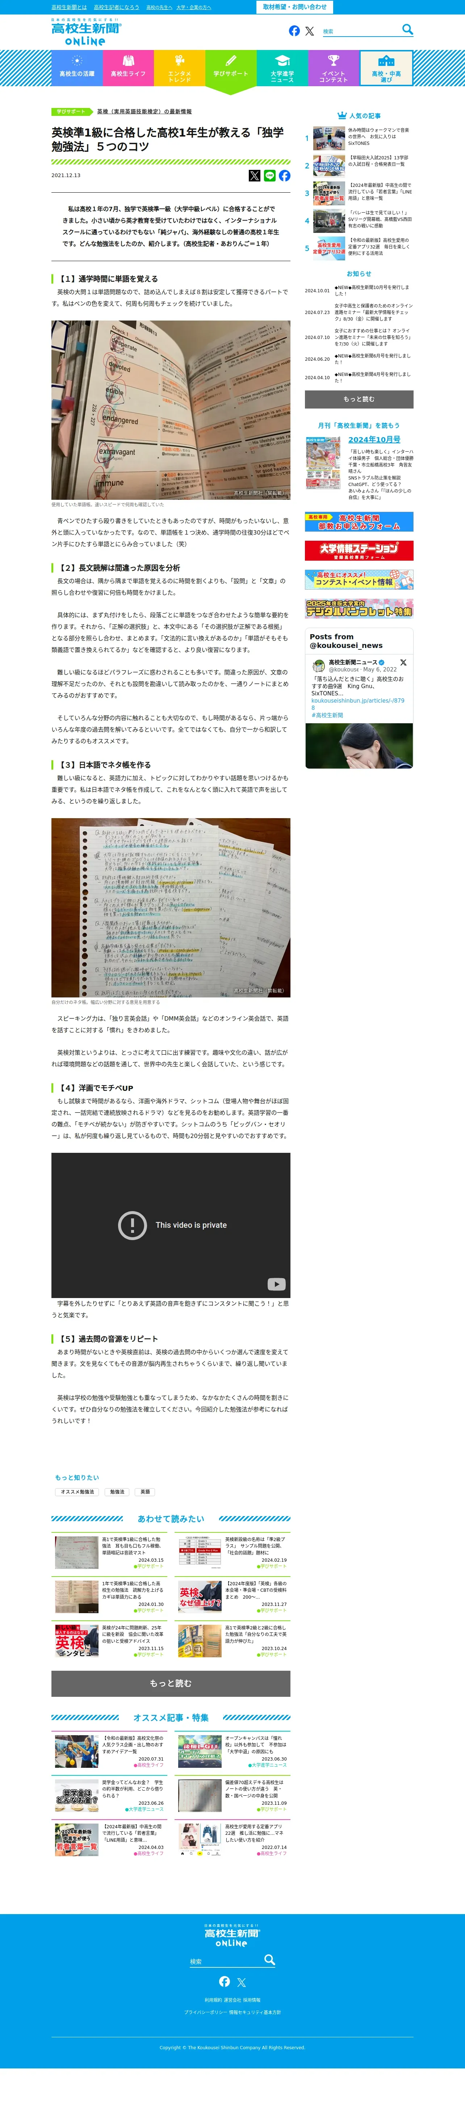Open notice dated 2024.07.23
Screen dimensions: 465x2101
[x=359, y=312]
